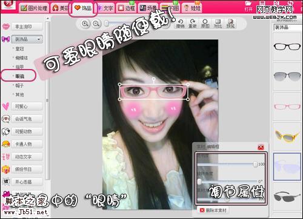Click the 对比 compare icon
303x219 pixels.
click(218, 22)
